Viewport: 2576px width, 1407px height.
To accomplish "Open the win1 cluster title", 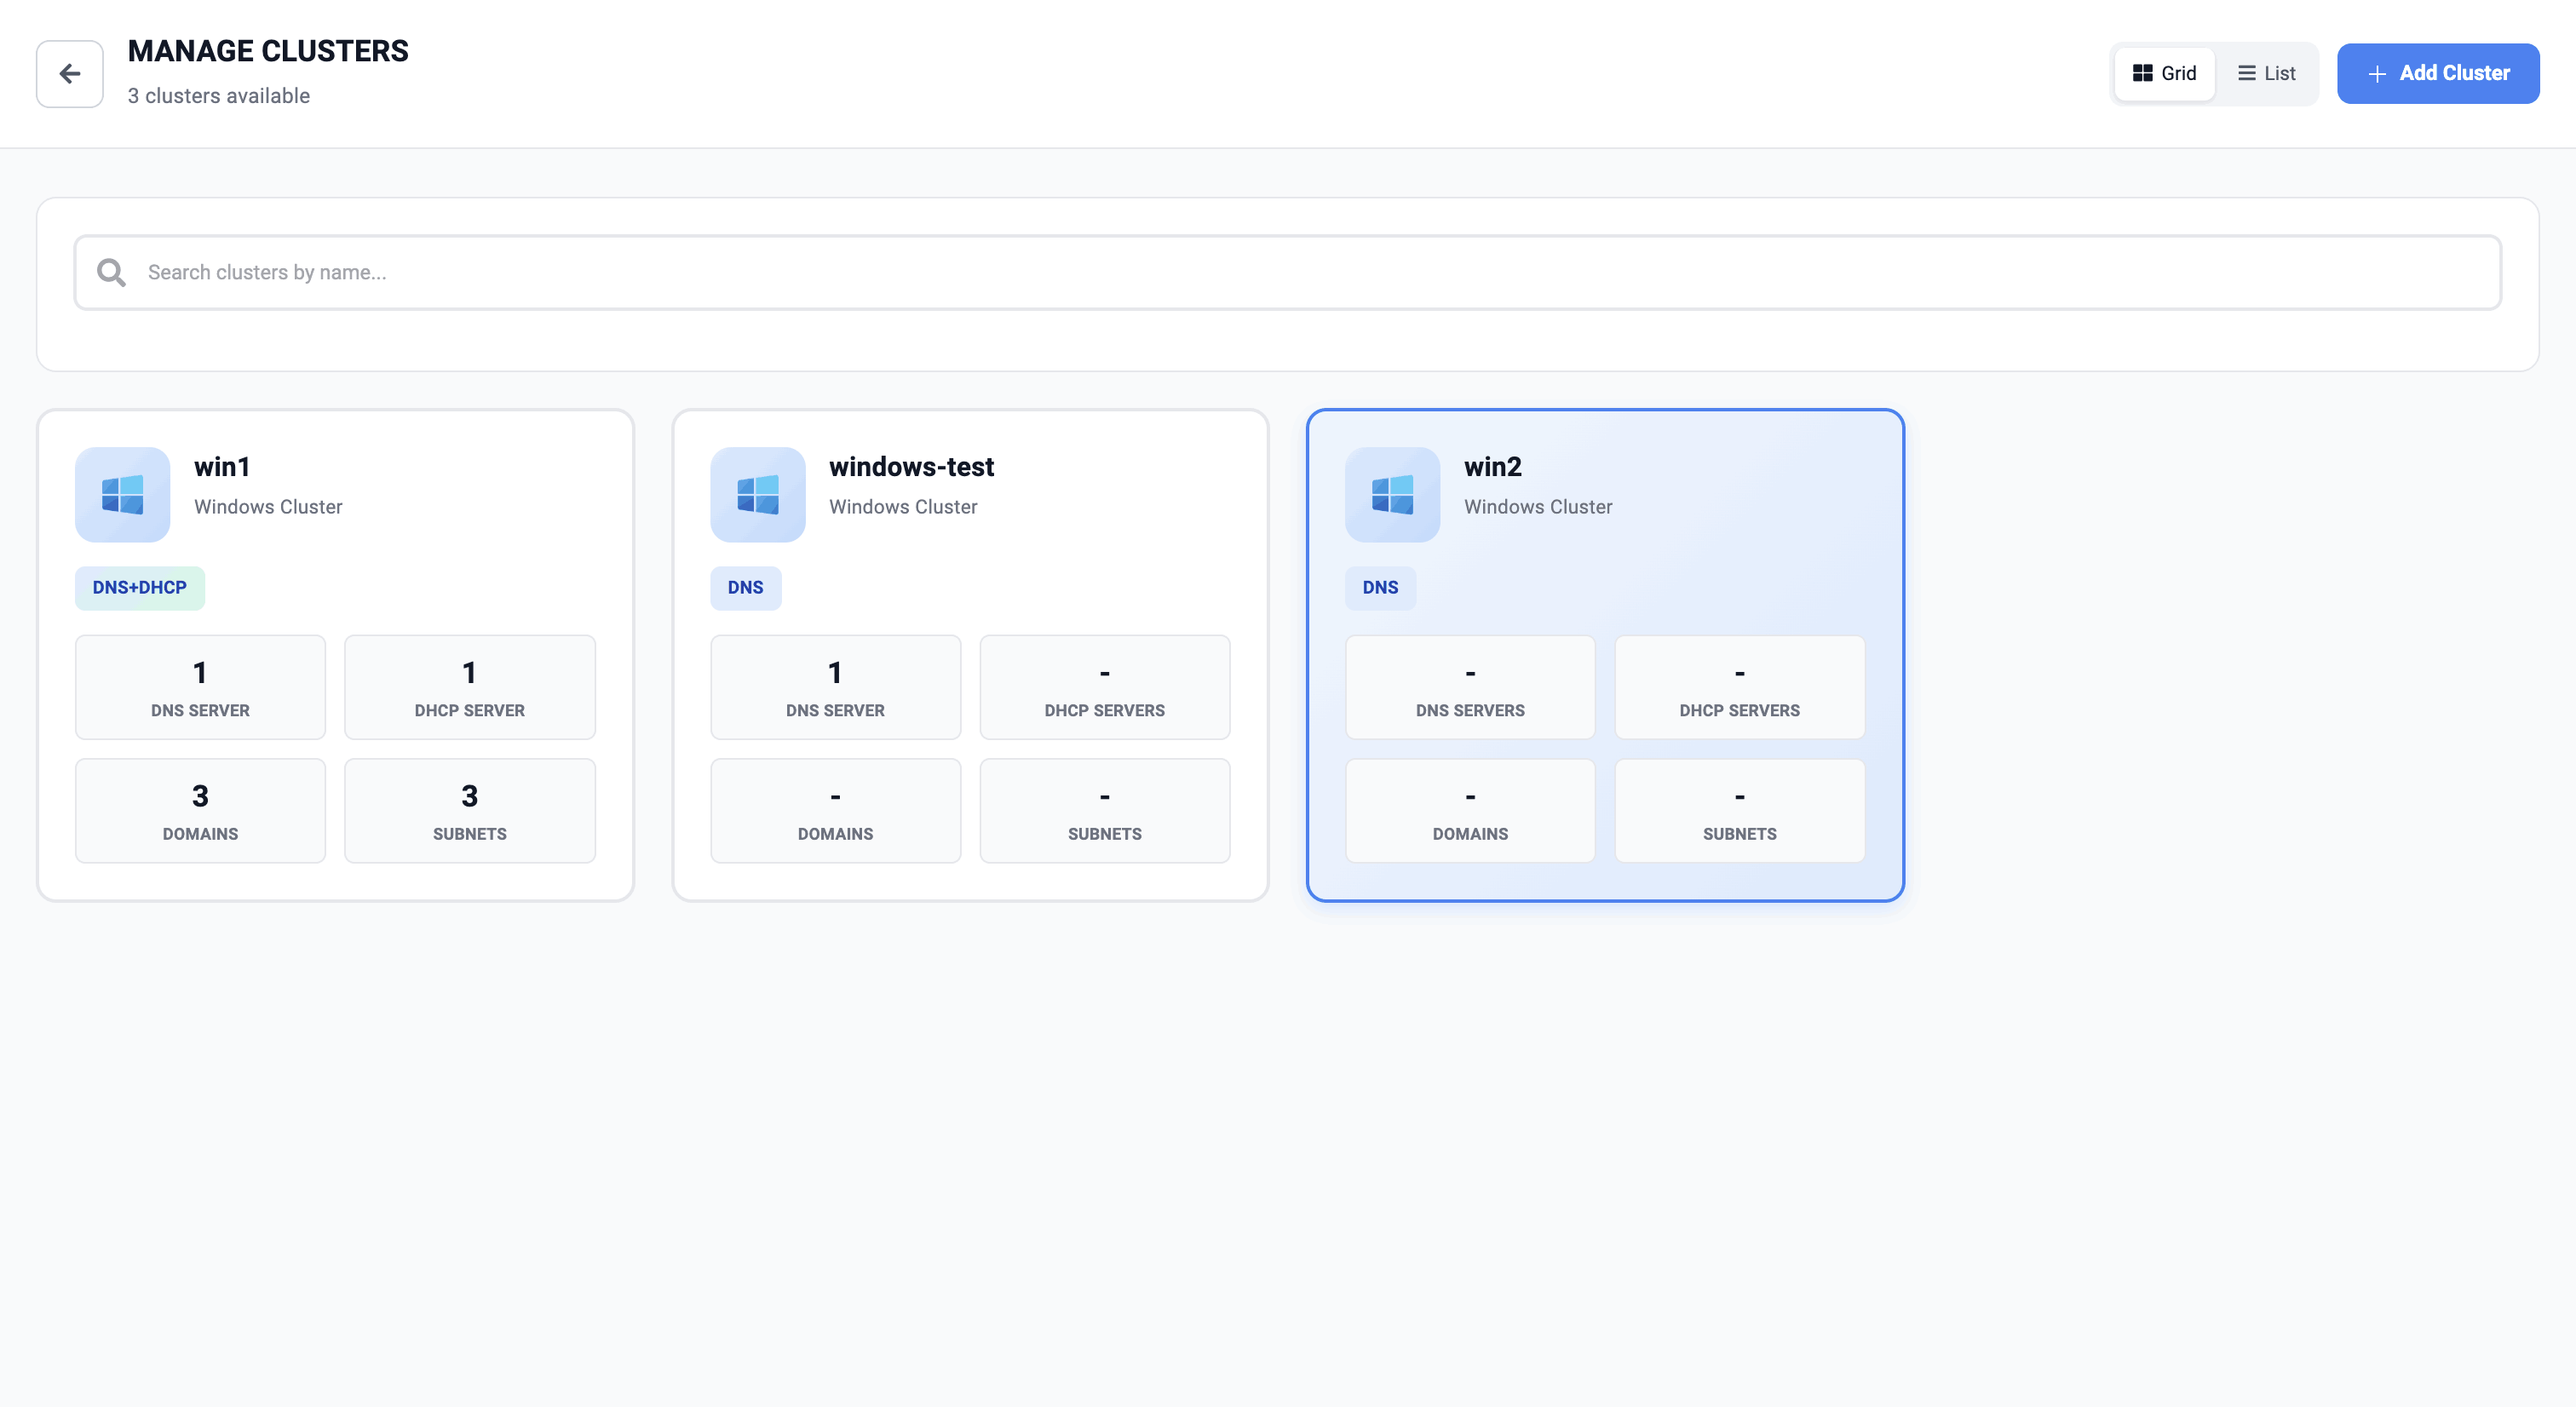I will pos(222,467).
